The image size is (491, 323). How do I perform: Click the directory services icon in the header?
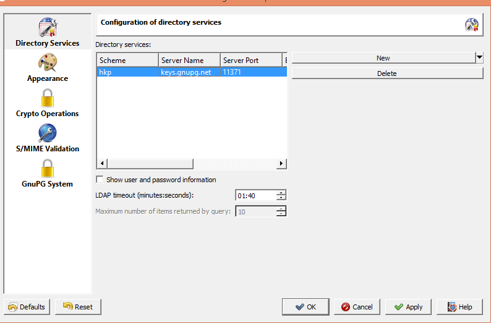tap(472, 25)
